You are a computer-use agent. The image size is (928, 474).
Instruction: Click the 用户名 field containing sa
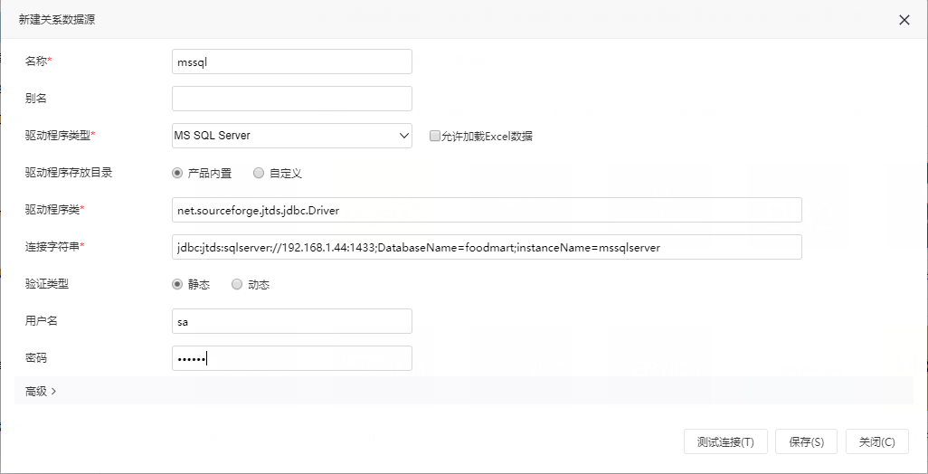coord(292,321)
